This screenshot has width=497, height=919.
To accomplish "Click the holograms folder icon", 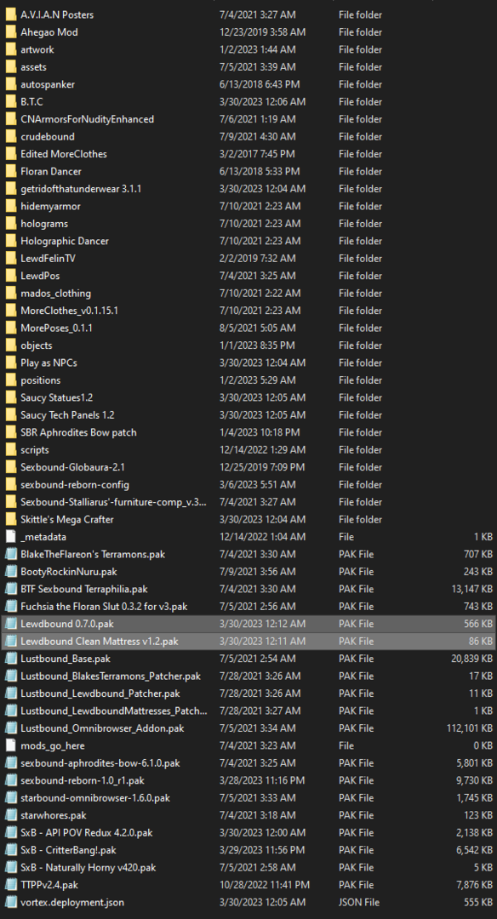I will pyautogui.click(x=10, y=224).
